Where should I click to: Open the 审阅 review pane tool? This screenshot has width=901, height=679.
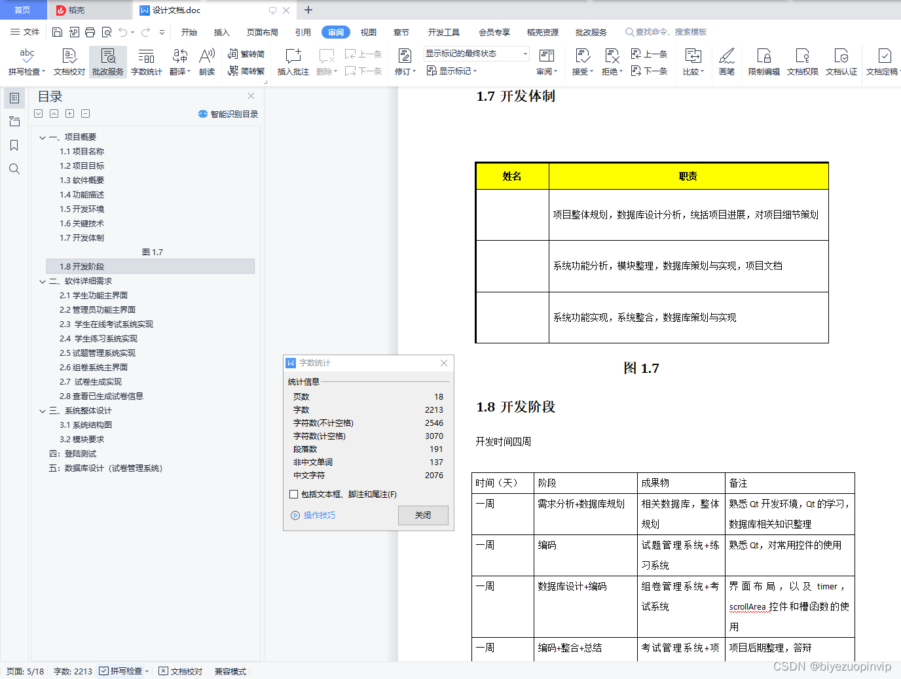547,62
